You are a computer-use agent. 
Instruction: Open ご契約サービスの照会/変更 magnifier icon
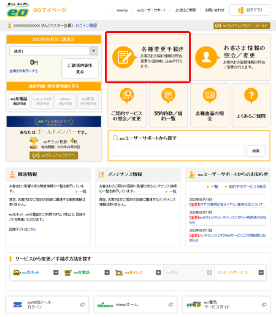pyautogui.click(x=127, y=95)
